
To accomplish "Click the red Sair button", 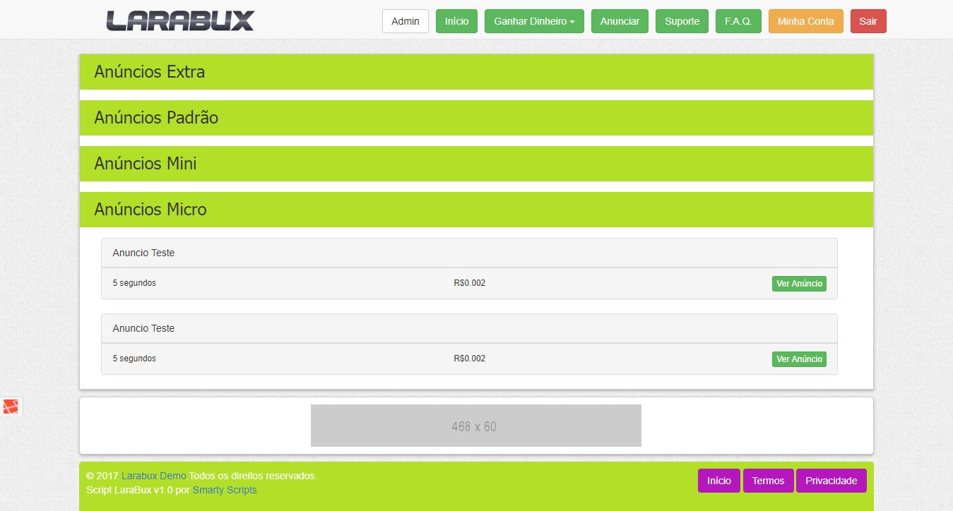I will point(868,21).
